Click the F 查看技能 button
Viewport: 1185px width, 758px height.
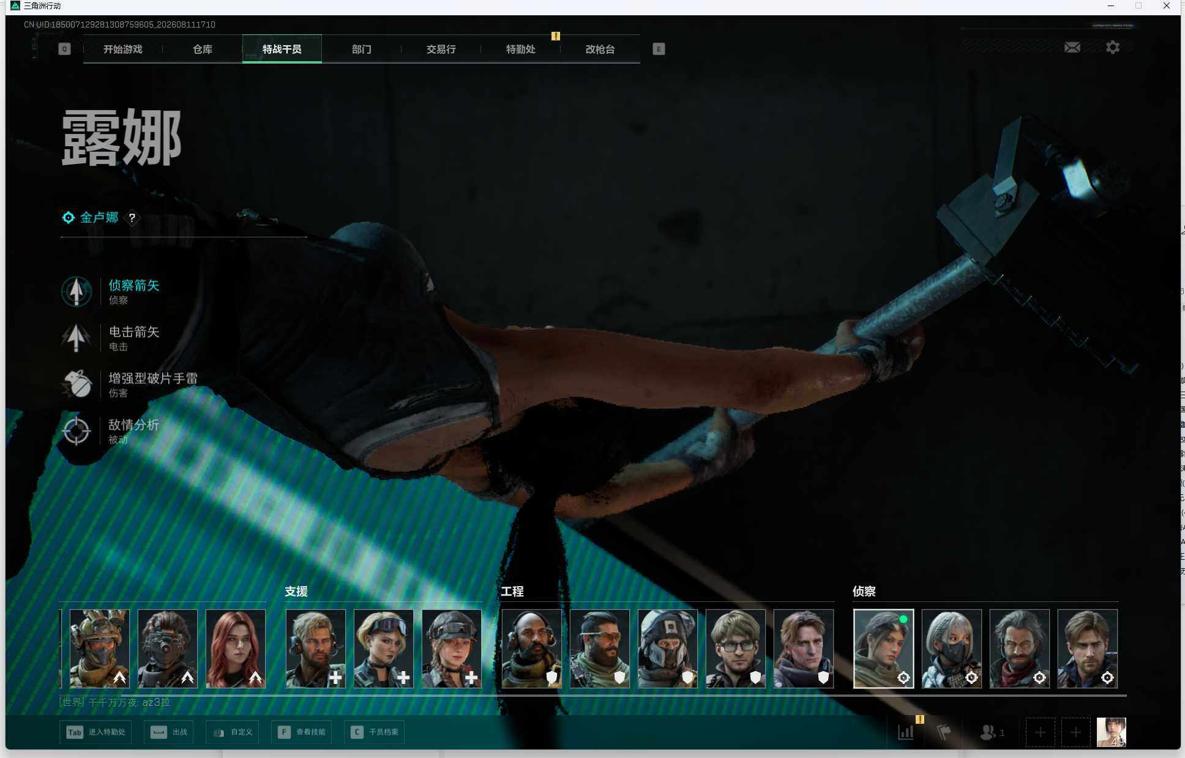click(301, 732)
